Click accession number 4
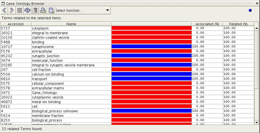The image size is (260, 133). (2, 111)
